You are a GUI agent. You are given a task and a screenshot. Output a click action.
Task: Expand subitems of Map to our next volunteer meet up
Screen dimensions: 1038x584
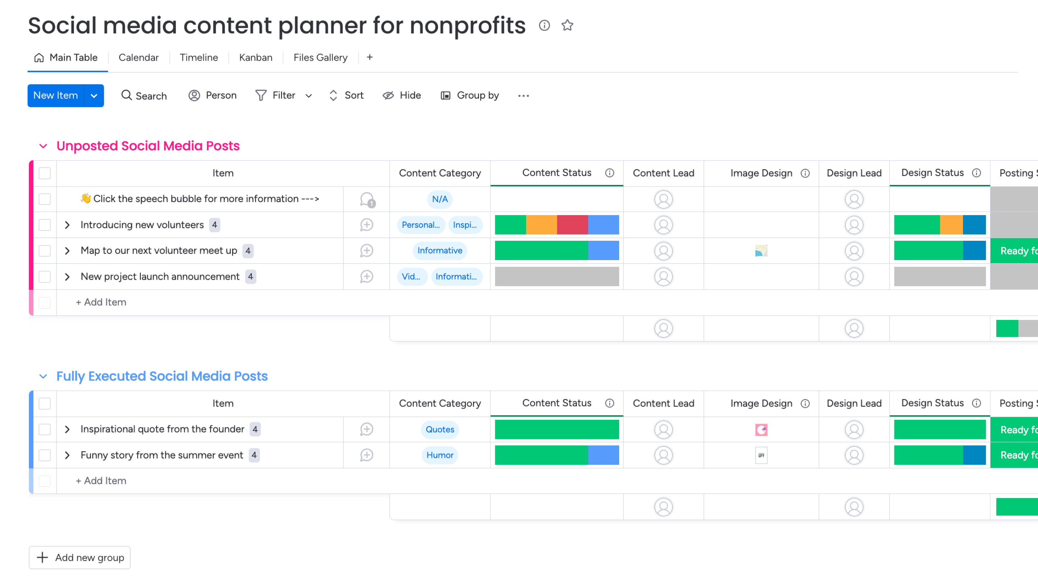67,251
